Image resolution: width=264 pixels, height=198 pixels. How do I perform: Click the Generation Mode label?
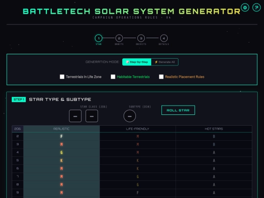(x=102, y=62)
